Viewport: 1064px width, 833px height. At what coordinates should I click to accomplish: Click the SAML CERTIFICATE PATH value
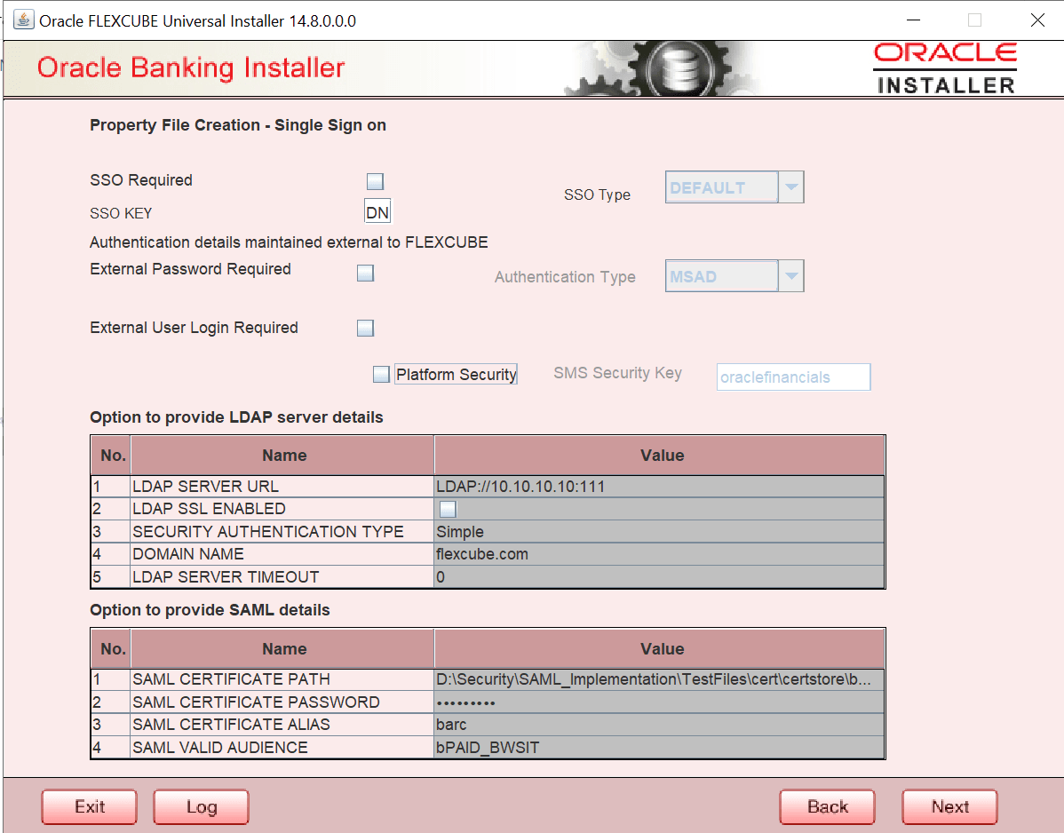(659, 679)
